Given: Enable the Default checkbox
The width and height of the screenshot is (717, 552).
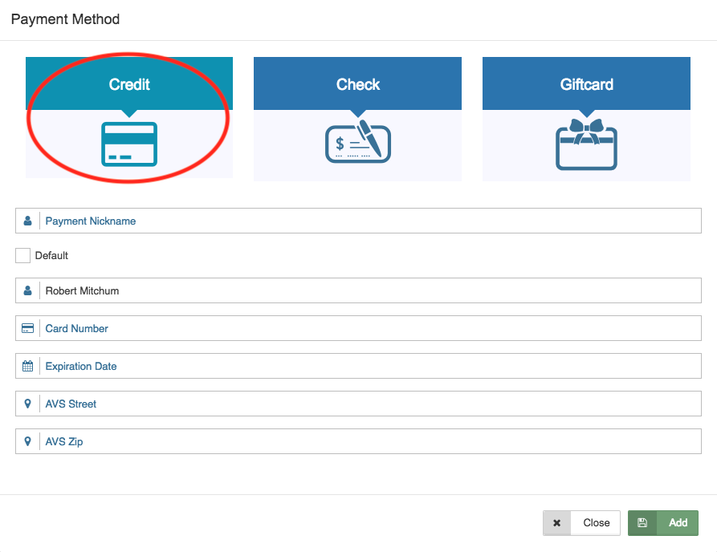Looking at the screenshot, I should tap(23, 255).
